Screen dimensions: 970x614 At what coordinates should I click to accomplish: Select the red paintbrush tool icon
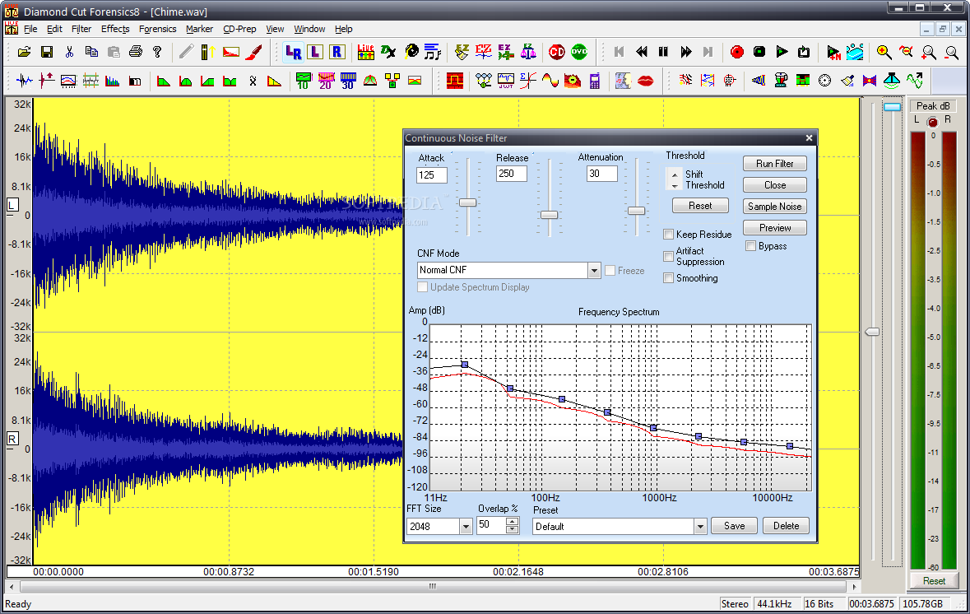(253, 52)
